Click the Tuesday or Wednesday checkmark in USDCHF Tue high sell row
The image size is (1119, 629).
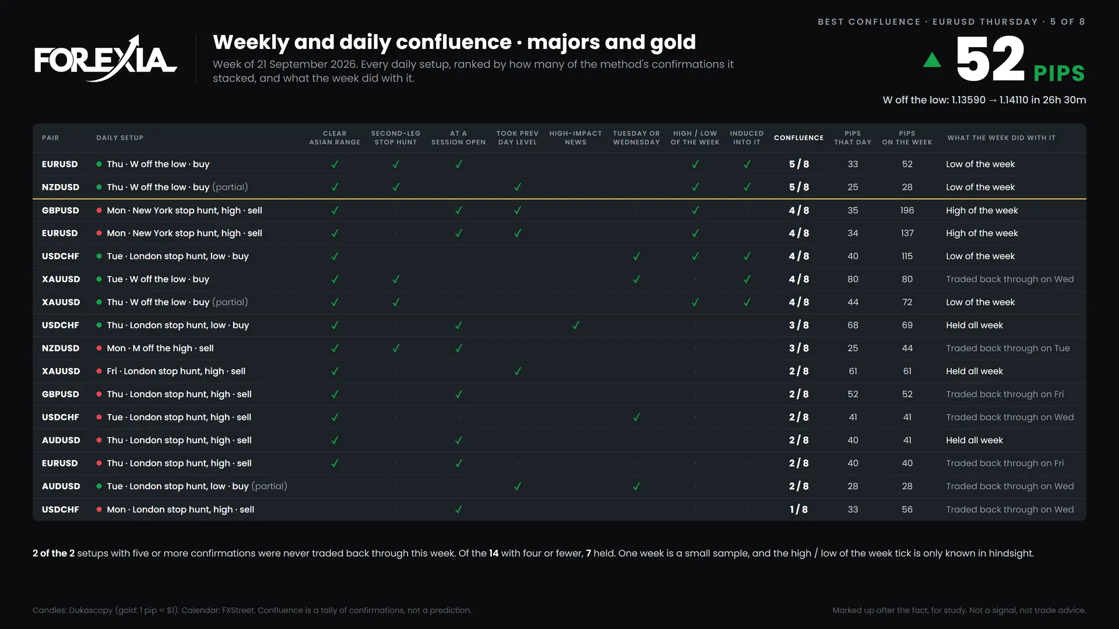(x=636, y=418)
